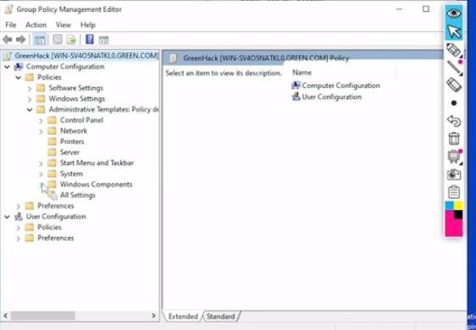Open the Help toolbar icon
476x330 pixels.
90,40
